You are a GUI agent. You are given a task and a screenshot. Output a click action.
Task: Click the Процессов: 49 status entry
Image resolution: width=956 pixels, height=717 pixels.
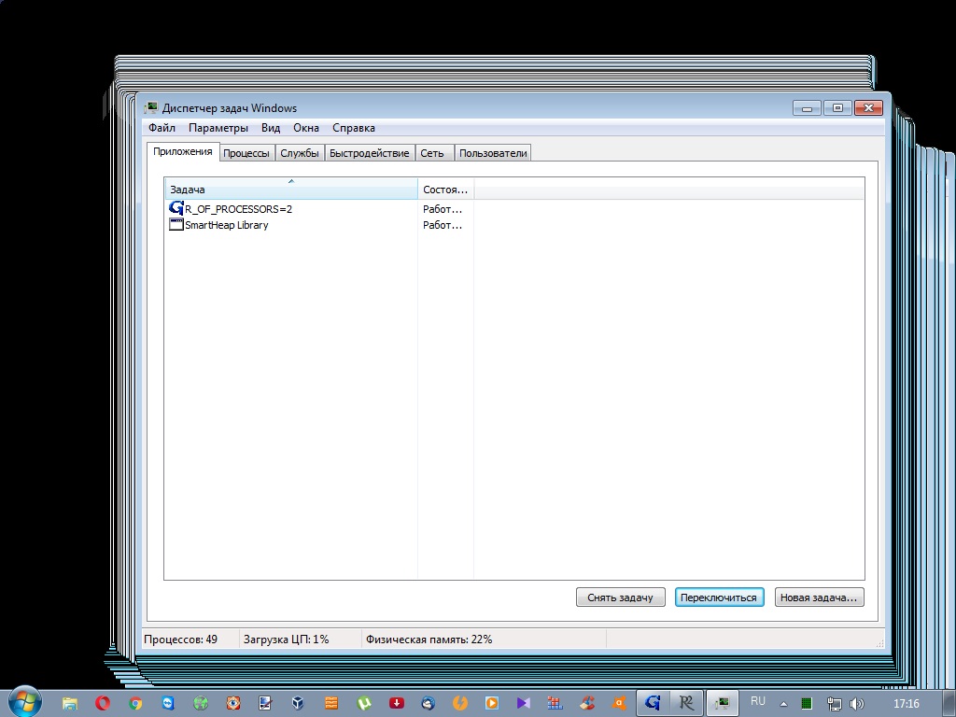point(180,640)
